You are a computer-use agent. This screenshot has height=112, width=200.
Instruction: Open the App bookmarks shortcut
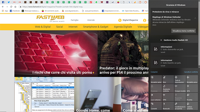coord(5,11)
